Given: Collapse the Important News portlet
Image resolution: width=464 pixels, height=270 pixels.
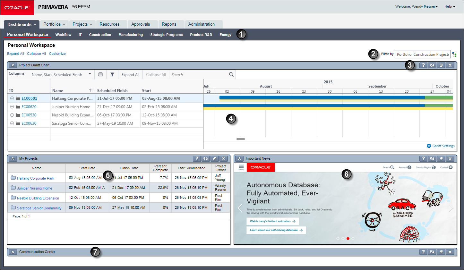Looking at the screenshot, I should (239, 159).
